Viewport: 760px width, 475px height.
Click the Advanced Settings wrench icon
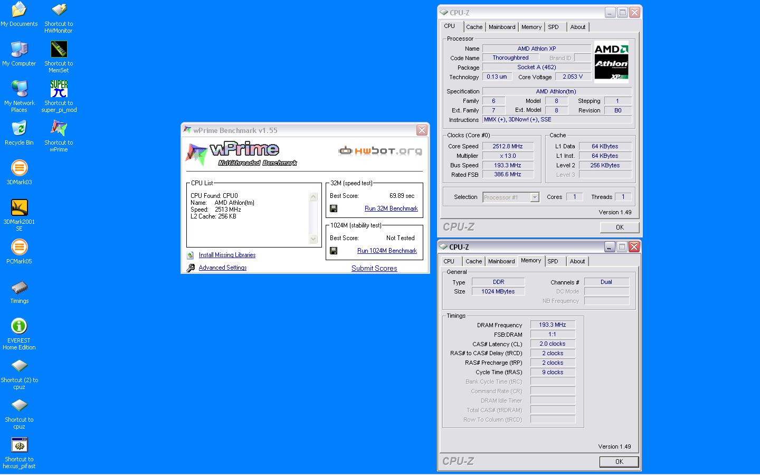click(191, 268)
